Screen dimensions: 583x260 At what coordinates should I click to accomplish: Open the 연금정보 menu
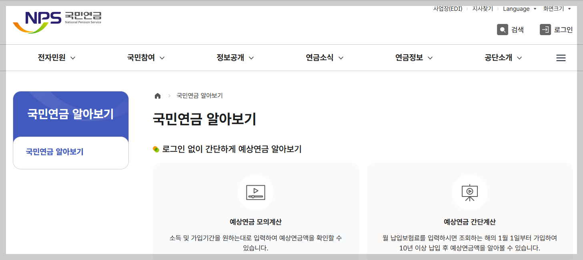tap(414, 58)
